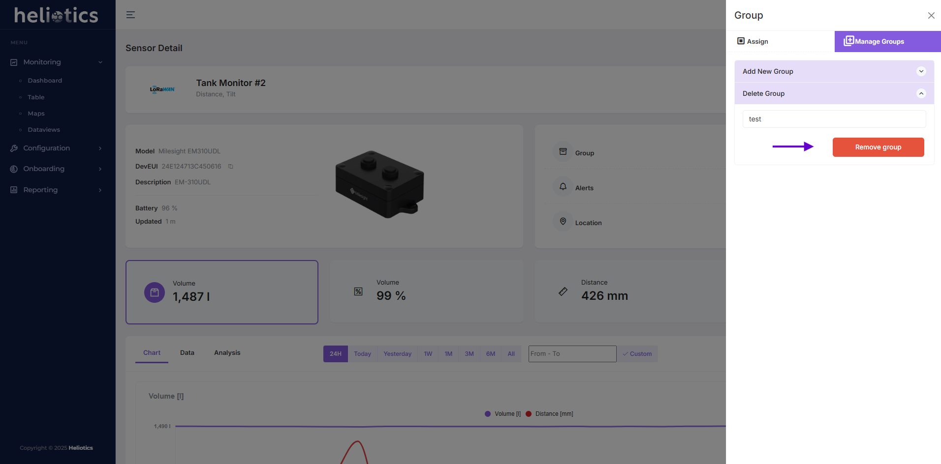Select the 1M time range
941x464 pixels.
[448, 354]
